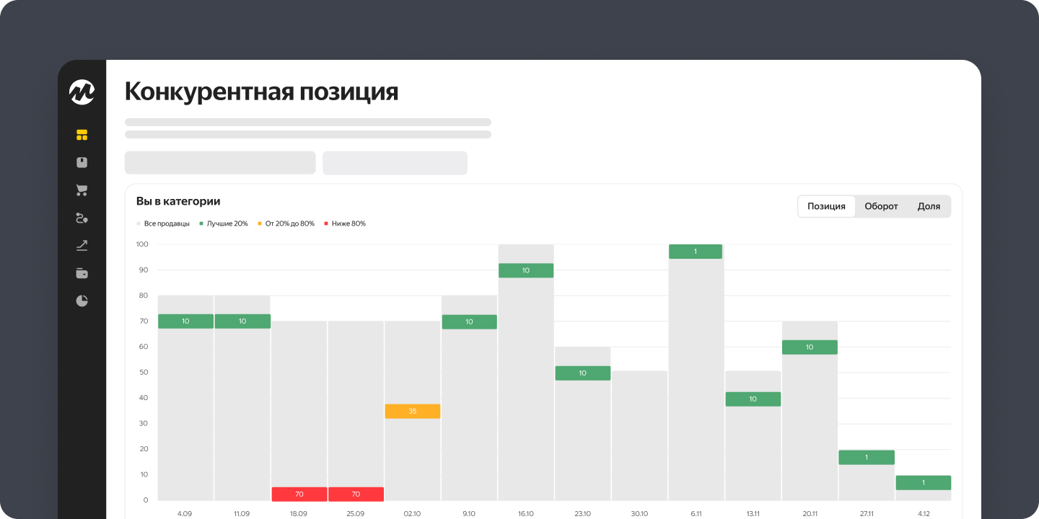The width and height of the screenshot is (1039, 519).
Task: Open the products box icon in sidebar
Action: [x=82, y=163]
